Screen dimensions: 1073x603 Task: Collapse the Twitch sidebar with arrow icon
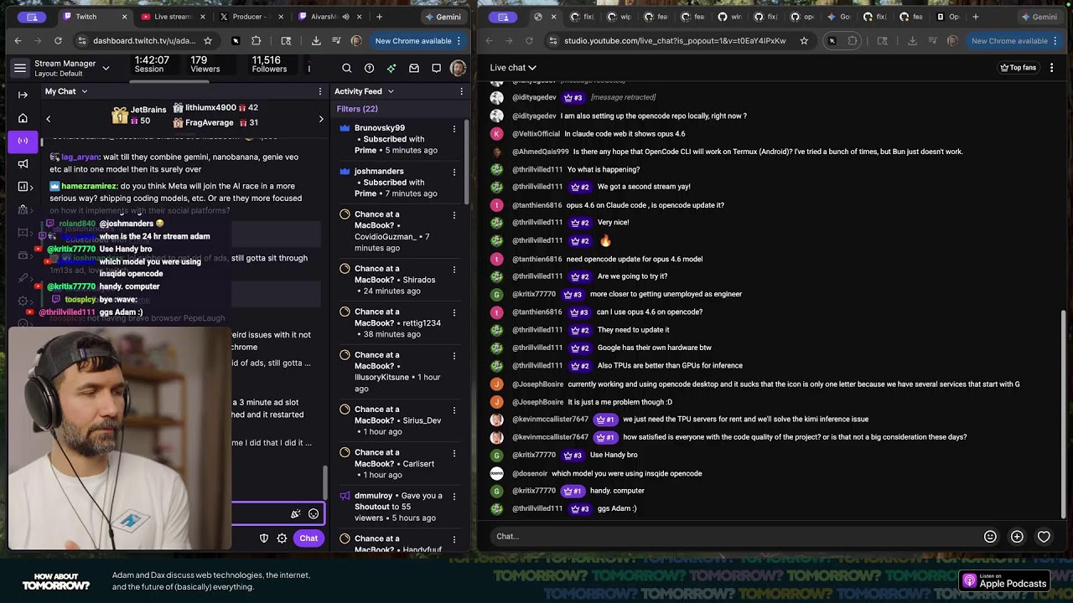pos(23,95)
